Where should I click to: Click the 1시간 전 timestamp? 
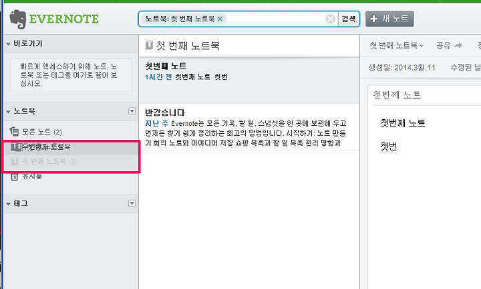158,77
